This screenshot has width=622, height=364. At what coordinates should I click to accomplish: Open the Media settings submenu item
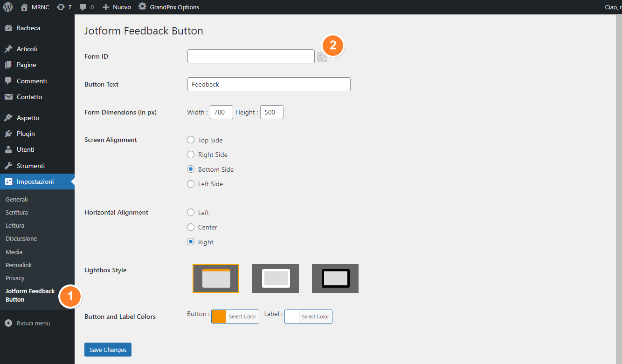click(x=14, y=252)
